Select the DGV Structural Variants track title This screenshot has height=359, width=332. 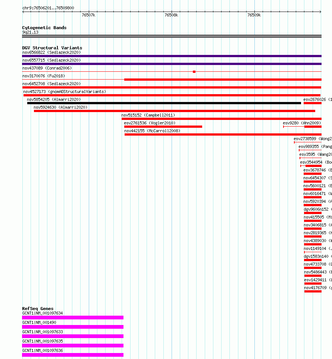click(52, 47)
